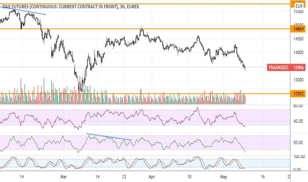Click the FDAXM2022 symbol price tag

pyautogui.click(x=279, y=68)
